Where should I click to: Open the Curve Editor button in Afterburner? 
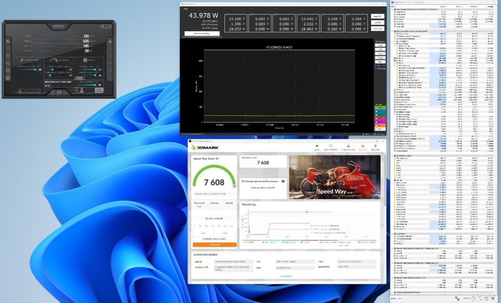tap(29, 91)
